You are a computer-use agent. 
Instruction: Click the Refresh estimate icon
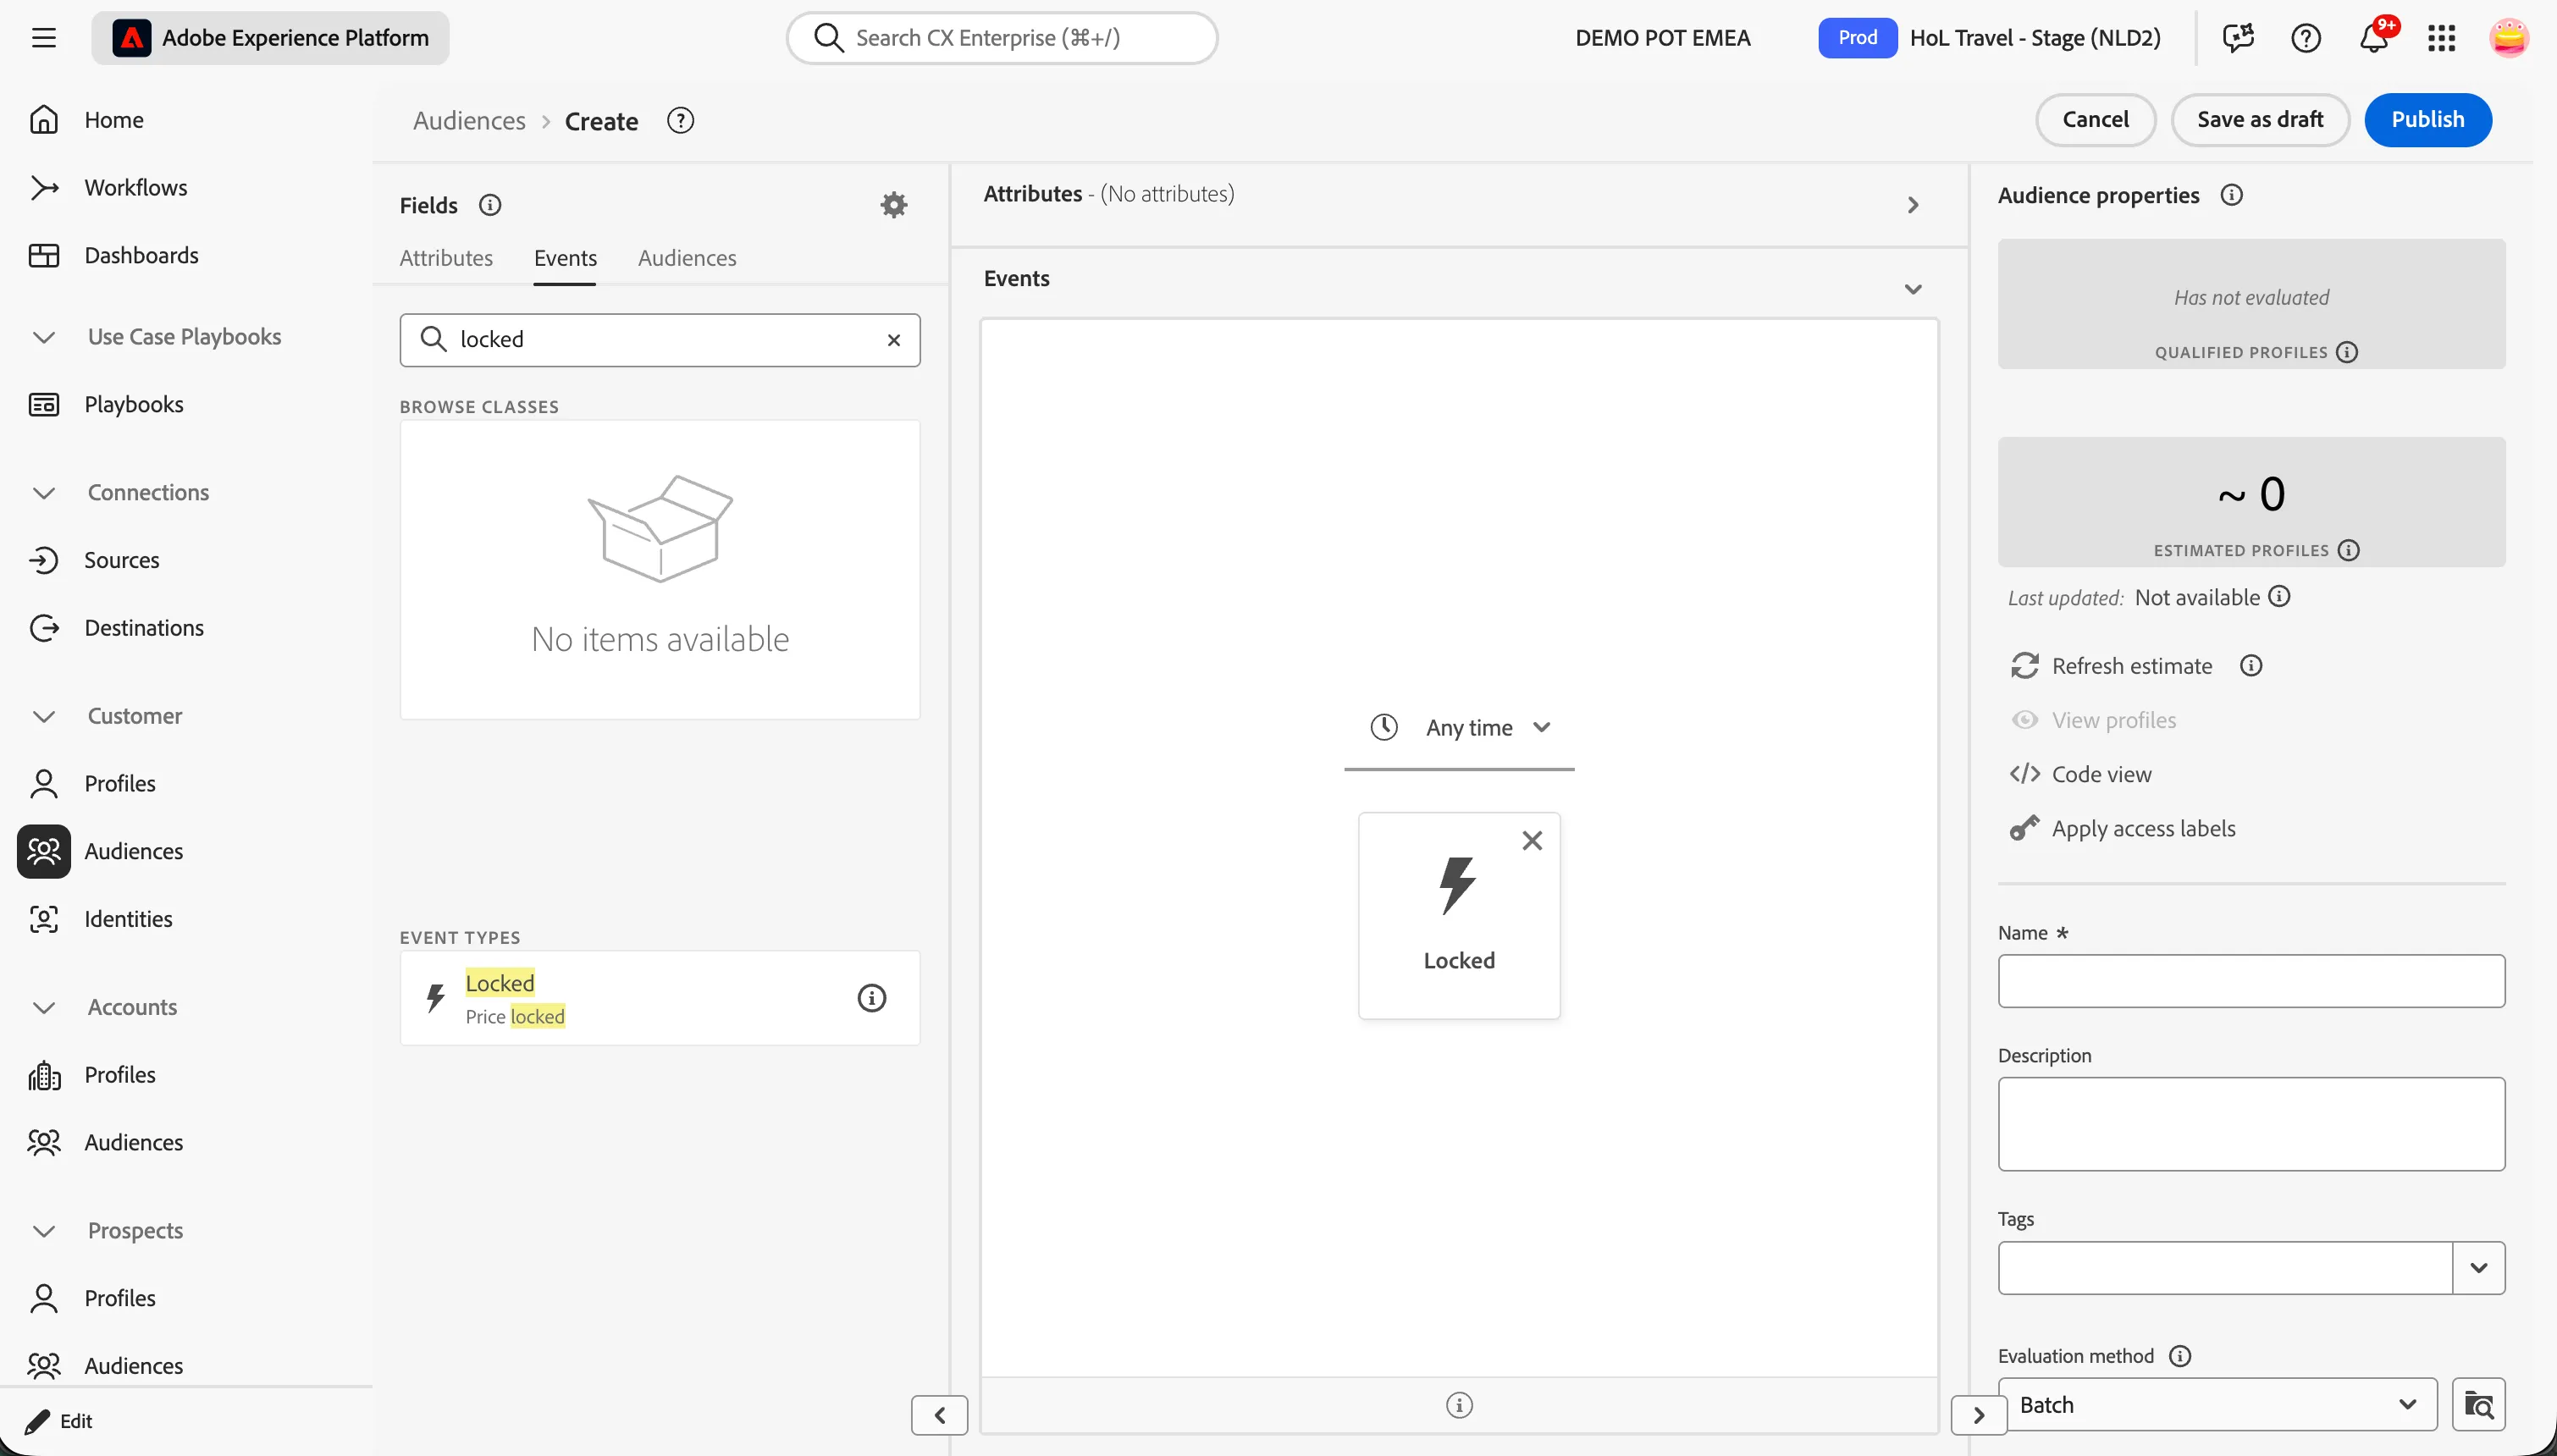point(2024,666)
